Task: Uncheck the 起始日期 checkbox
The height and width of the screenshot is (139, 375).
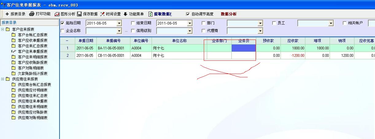Action: (x=63, y=23)
